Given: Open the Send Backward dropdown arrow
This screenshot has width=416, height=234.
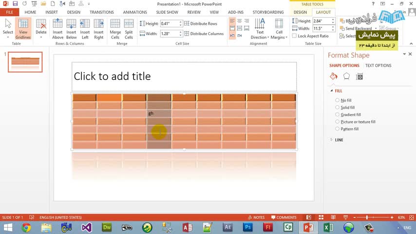Looking at the screenshot, I should point(376,28).
